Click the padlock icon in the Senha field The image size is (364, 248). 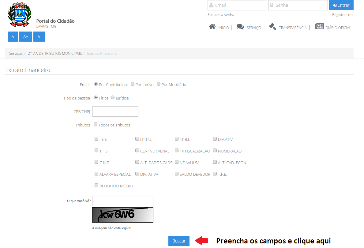coord(272,5)
